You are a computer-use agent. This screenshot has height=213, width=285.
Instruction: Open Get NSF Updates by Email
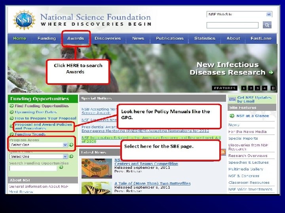[x=255, y=99]
